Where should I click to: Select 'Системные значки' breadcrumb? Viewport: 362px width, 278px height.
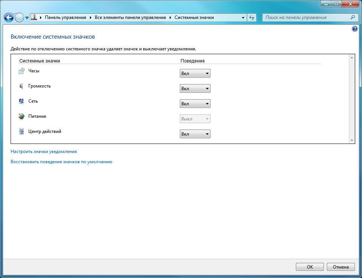[194, 17]
